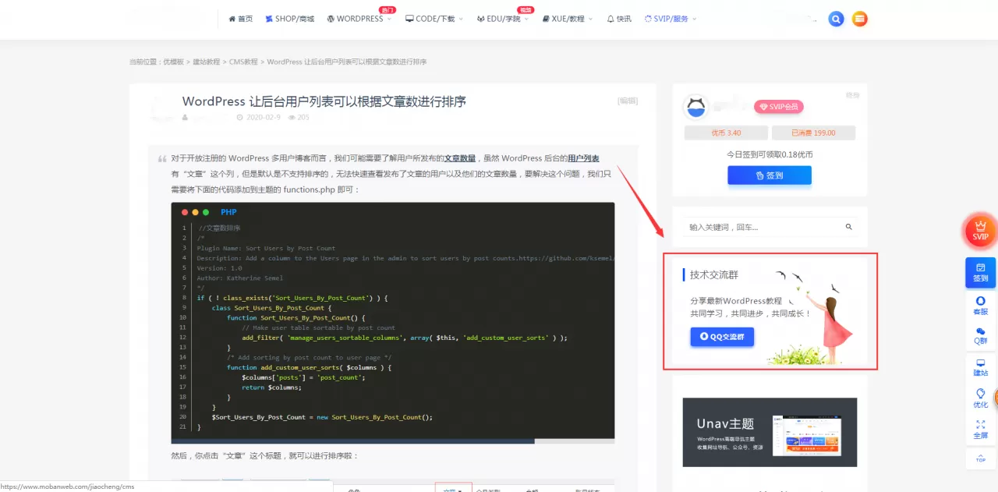Click the 优化 optimization lightbulb icon
The height and width of the screenshot is (492, 998).
coord(979,398)
